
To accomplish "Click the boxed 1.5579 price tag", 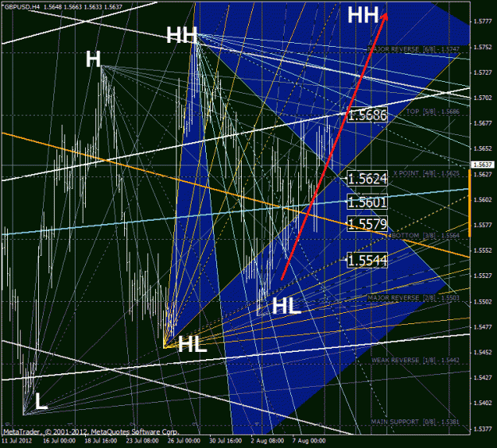I will [367, 224].
